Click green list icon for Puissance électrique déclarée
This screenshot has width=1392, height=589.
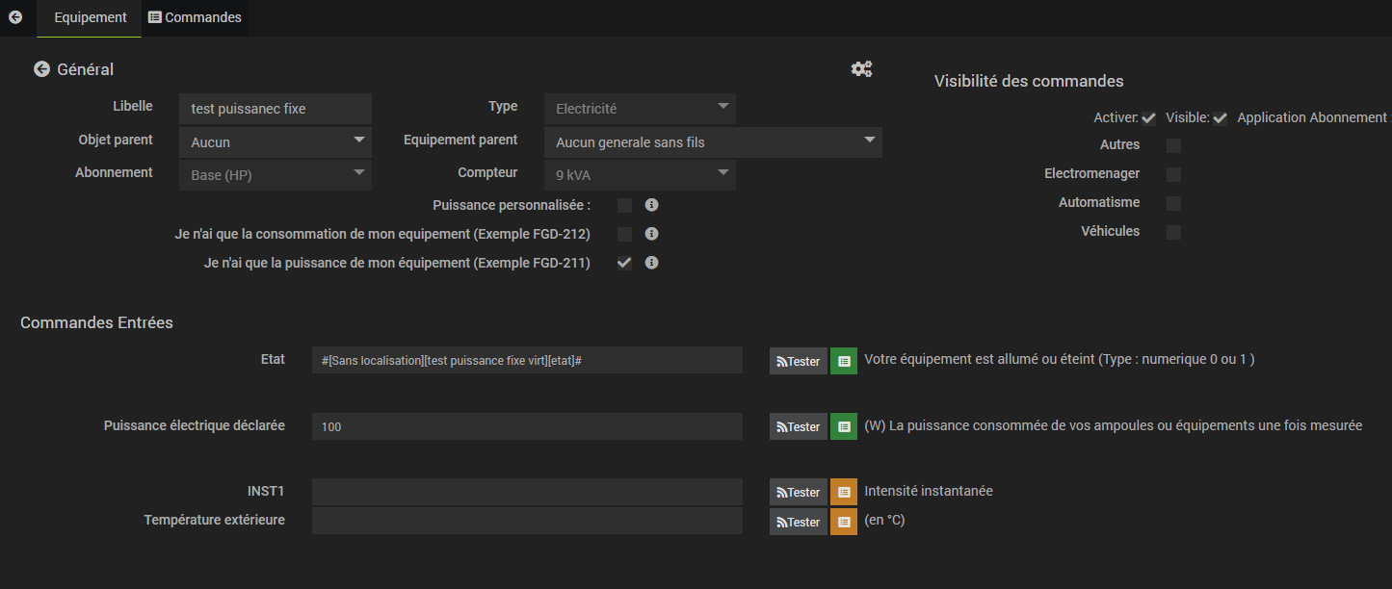coord(843,426)
